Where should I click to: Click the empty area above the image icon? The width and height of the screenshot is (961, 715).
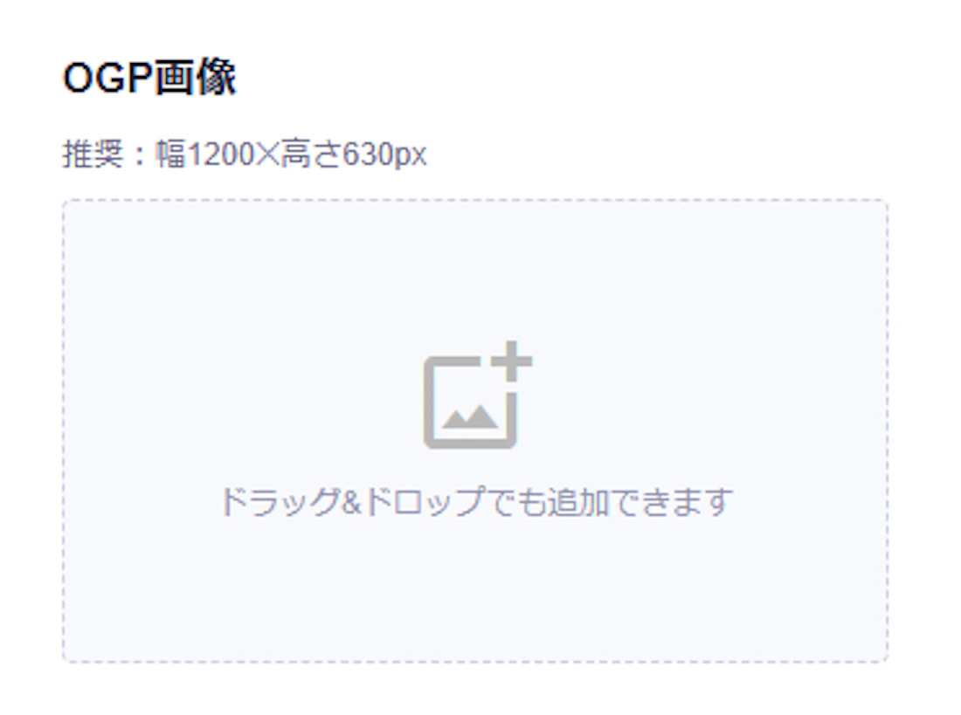point(475,270)
